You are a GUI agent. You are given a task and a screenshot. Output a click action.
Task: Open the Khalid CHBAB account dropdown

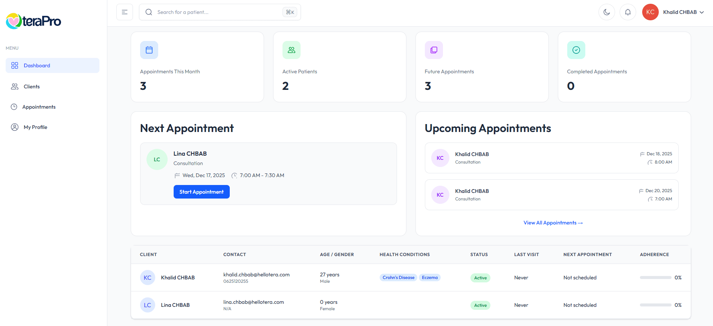(684, 12)
